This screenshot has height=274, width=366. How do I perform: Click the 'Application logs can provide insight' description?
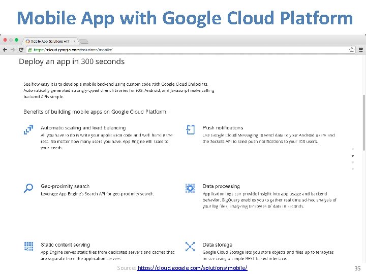(x=269, y=200)
